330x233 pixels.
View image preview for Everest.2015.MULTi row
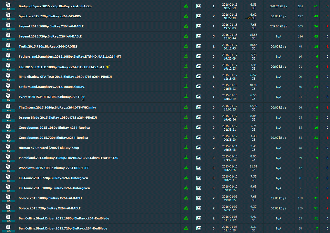pyautogui.click(x=199, y=97)
